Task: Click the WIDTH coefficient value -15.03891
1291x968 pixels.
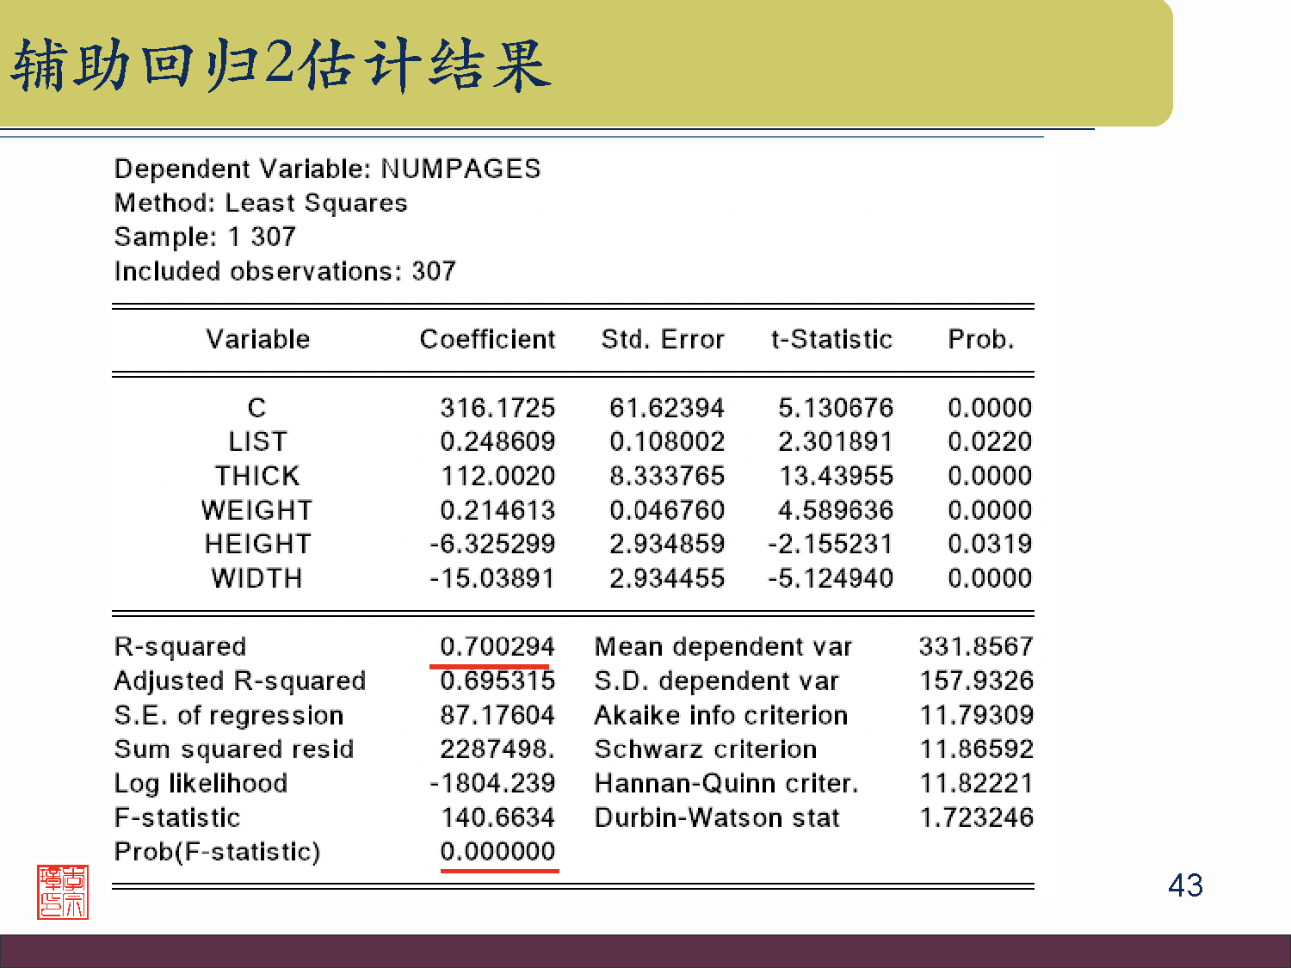Action: click(492, 578)
